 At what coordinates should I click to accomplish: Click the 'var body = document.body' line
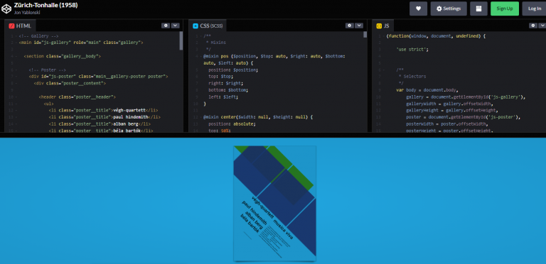pos(427,90)
